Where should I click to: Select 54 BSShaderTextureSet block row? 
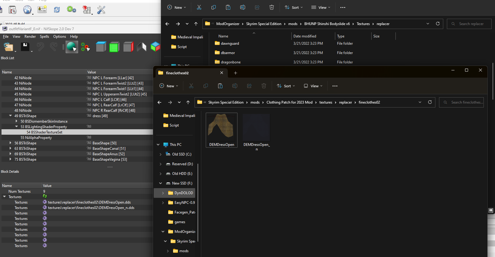[x=77, y=132]
